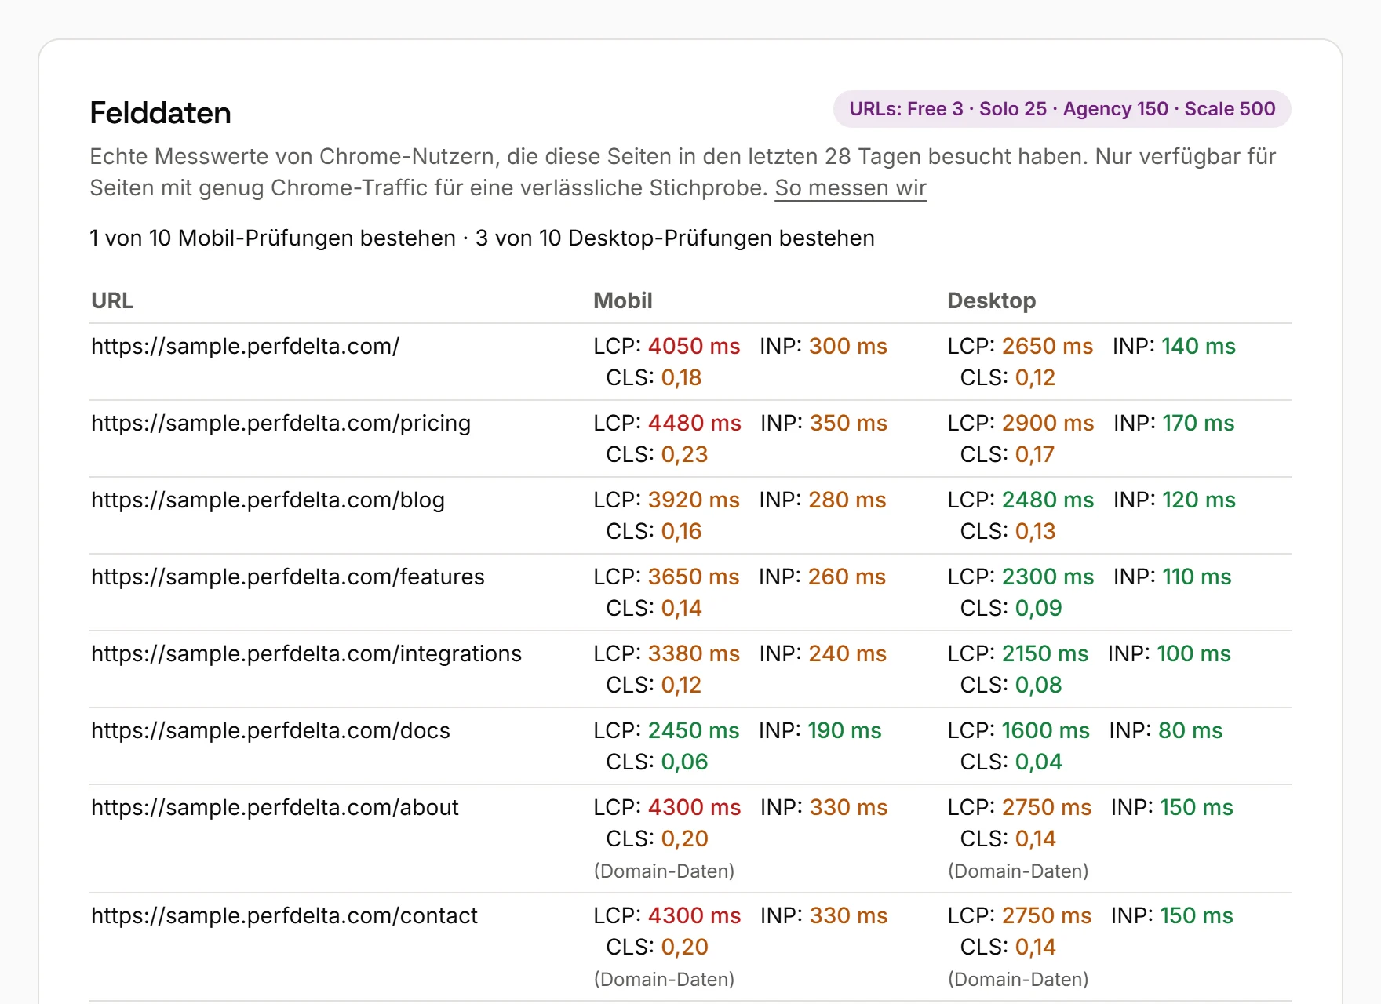Image resolution: width=1381 pixels, height=1004 pixels.
Task: Click mobile CLS value 0,18
Action: coord(681,377)
